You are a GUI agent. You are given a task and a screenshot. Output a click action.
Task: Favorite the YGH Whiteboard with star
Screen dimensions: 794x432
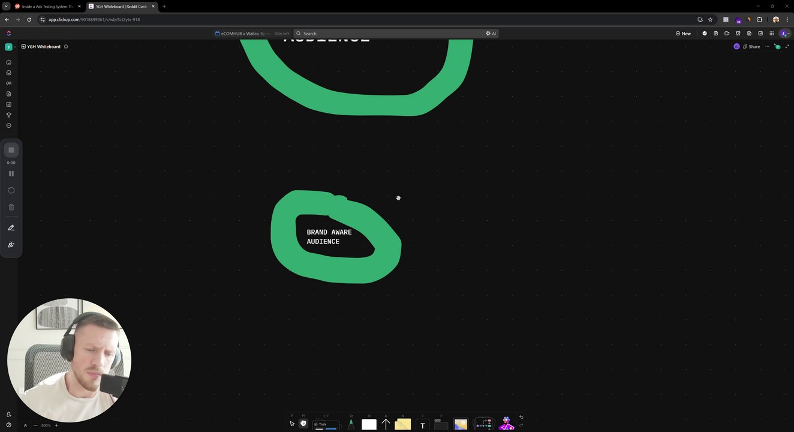tap(66, 47)
